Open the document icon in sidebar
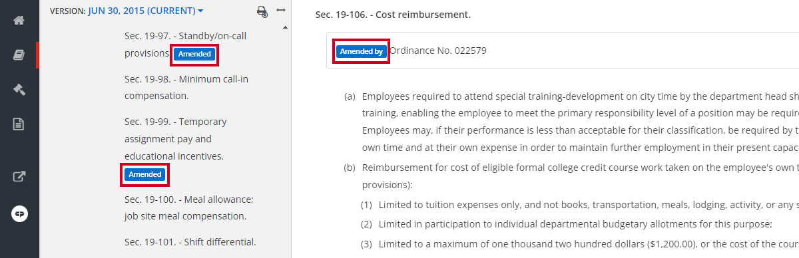Image resolution: width=799 pixels, height=258 pixels. (19, 124)
